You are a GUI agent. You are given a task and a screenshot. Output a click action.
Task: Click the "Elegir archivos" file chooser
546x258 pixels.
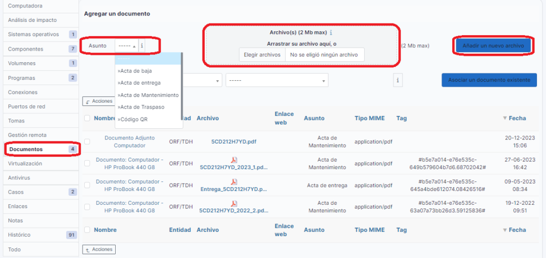[x=262, y=54]
